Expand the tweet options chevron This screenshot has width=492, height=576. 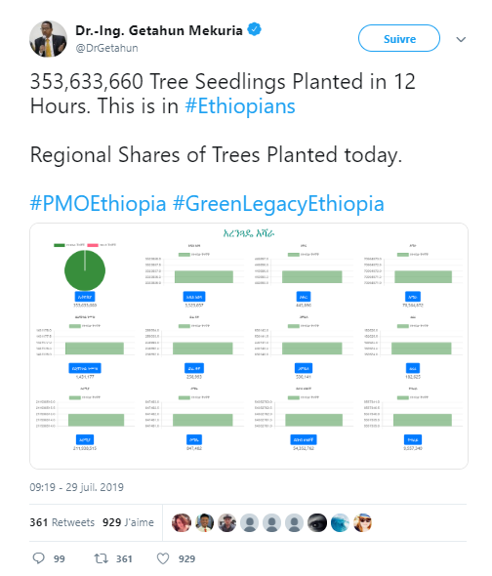[461, 39]
